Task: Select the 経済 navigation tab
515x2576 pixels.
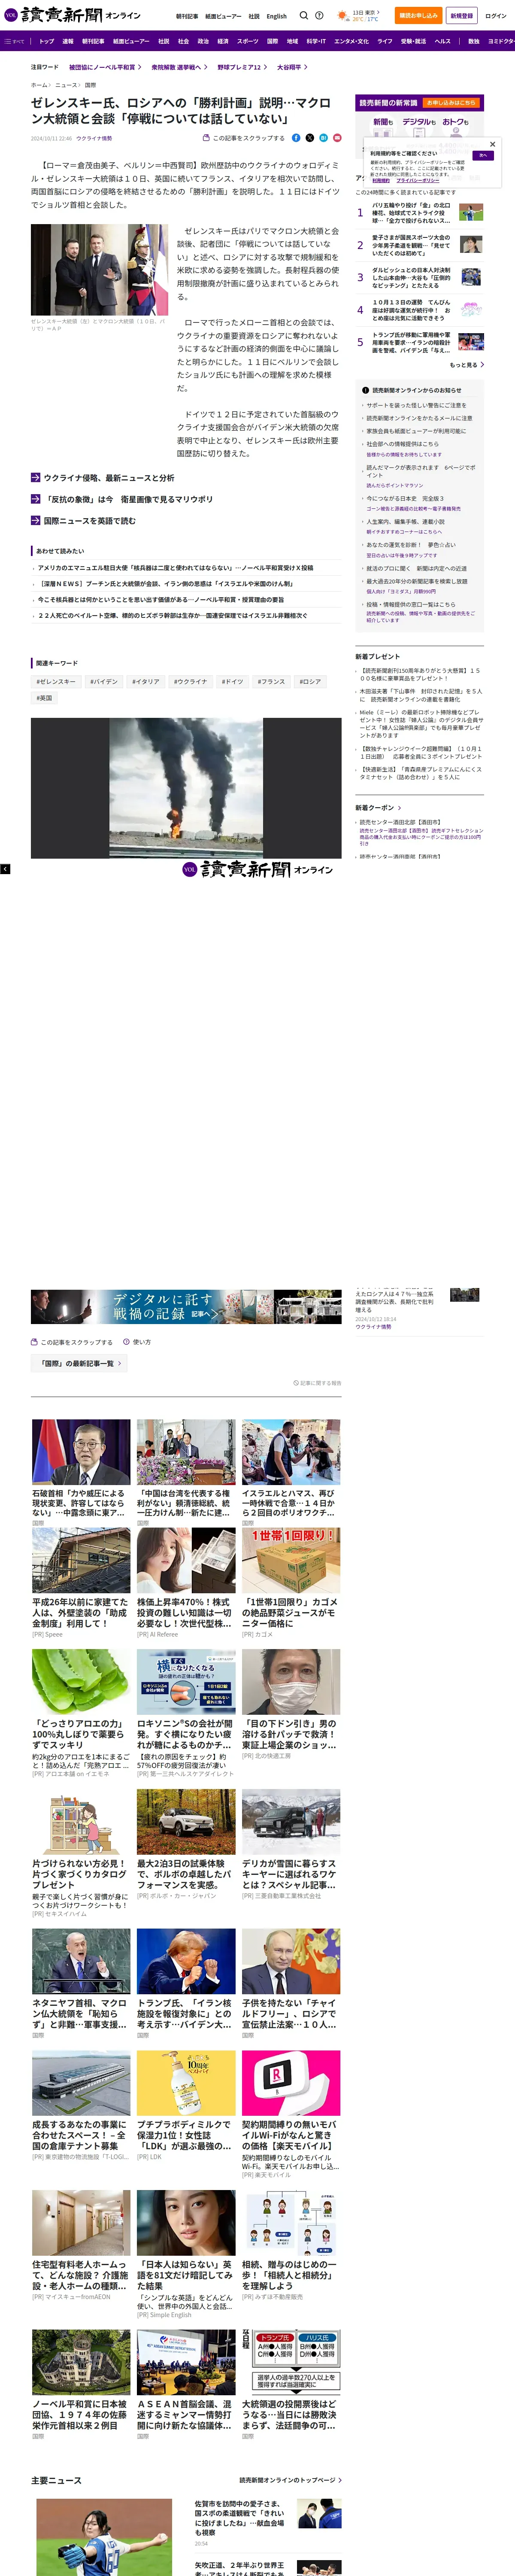Action: pos(223,41)
